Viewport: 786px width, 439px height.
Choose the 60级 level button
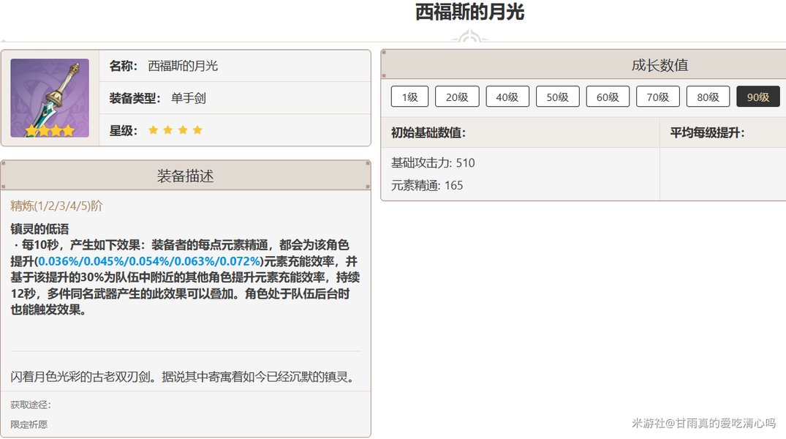coord(608,97)
